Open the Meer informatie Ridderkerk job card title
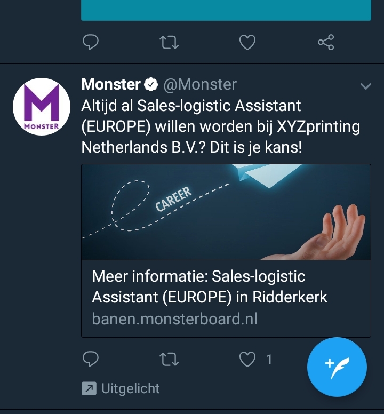 tap(210, 286)
